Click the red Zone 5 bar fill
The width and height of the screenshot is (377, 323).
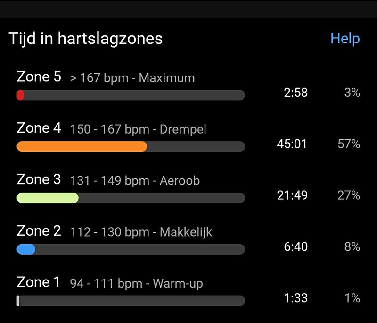[20, 95]
